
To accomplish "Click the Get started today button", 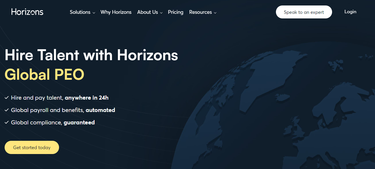I will coord(32,147).
